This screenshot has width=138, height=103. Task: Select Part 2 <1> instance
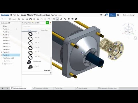[x=6, y=32]
